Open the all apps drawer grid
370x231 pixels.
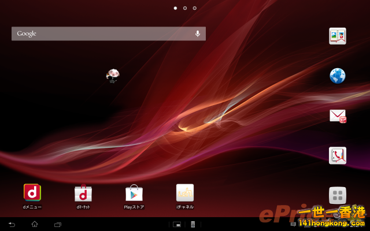337,195
